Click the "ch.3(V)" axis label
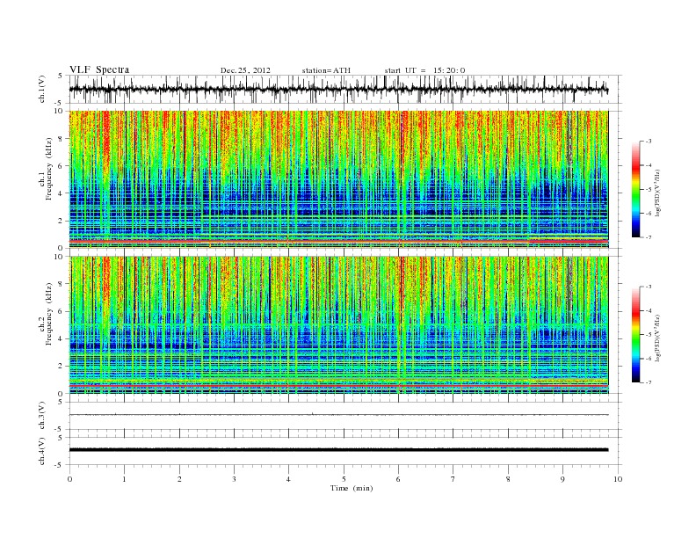696x538 pixels. tap(42, 415)
